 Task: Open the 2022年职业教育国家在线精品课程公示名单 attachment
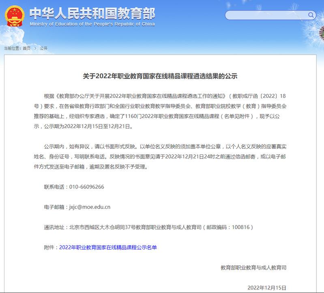pos(108,247)
